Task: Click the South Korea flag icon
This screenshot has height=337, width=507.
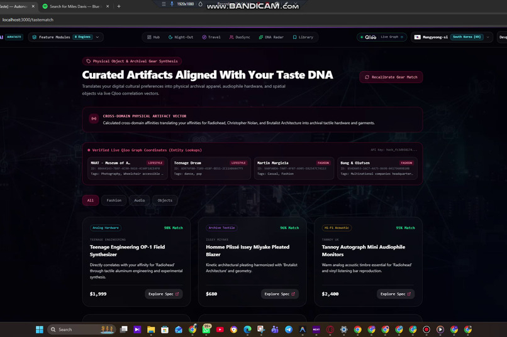Action: (x=418, y=37)
